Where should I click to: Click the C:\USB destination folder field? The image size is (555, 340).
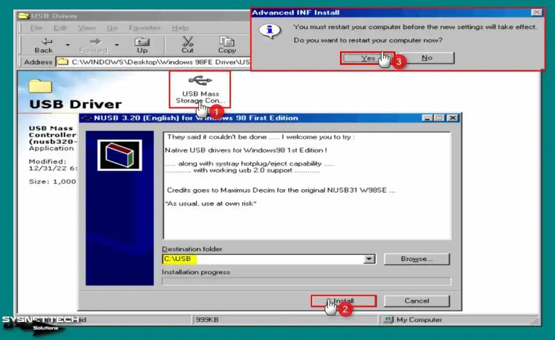[263, 259]
